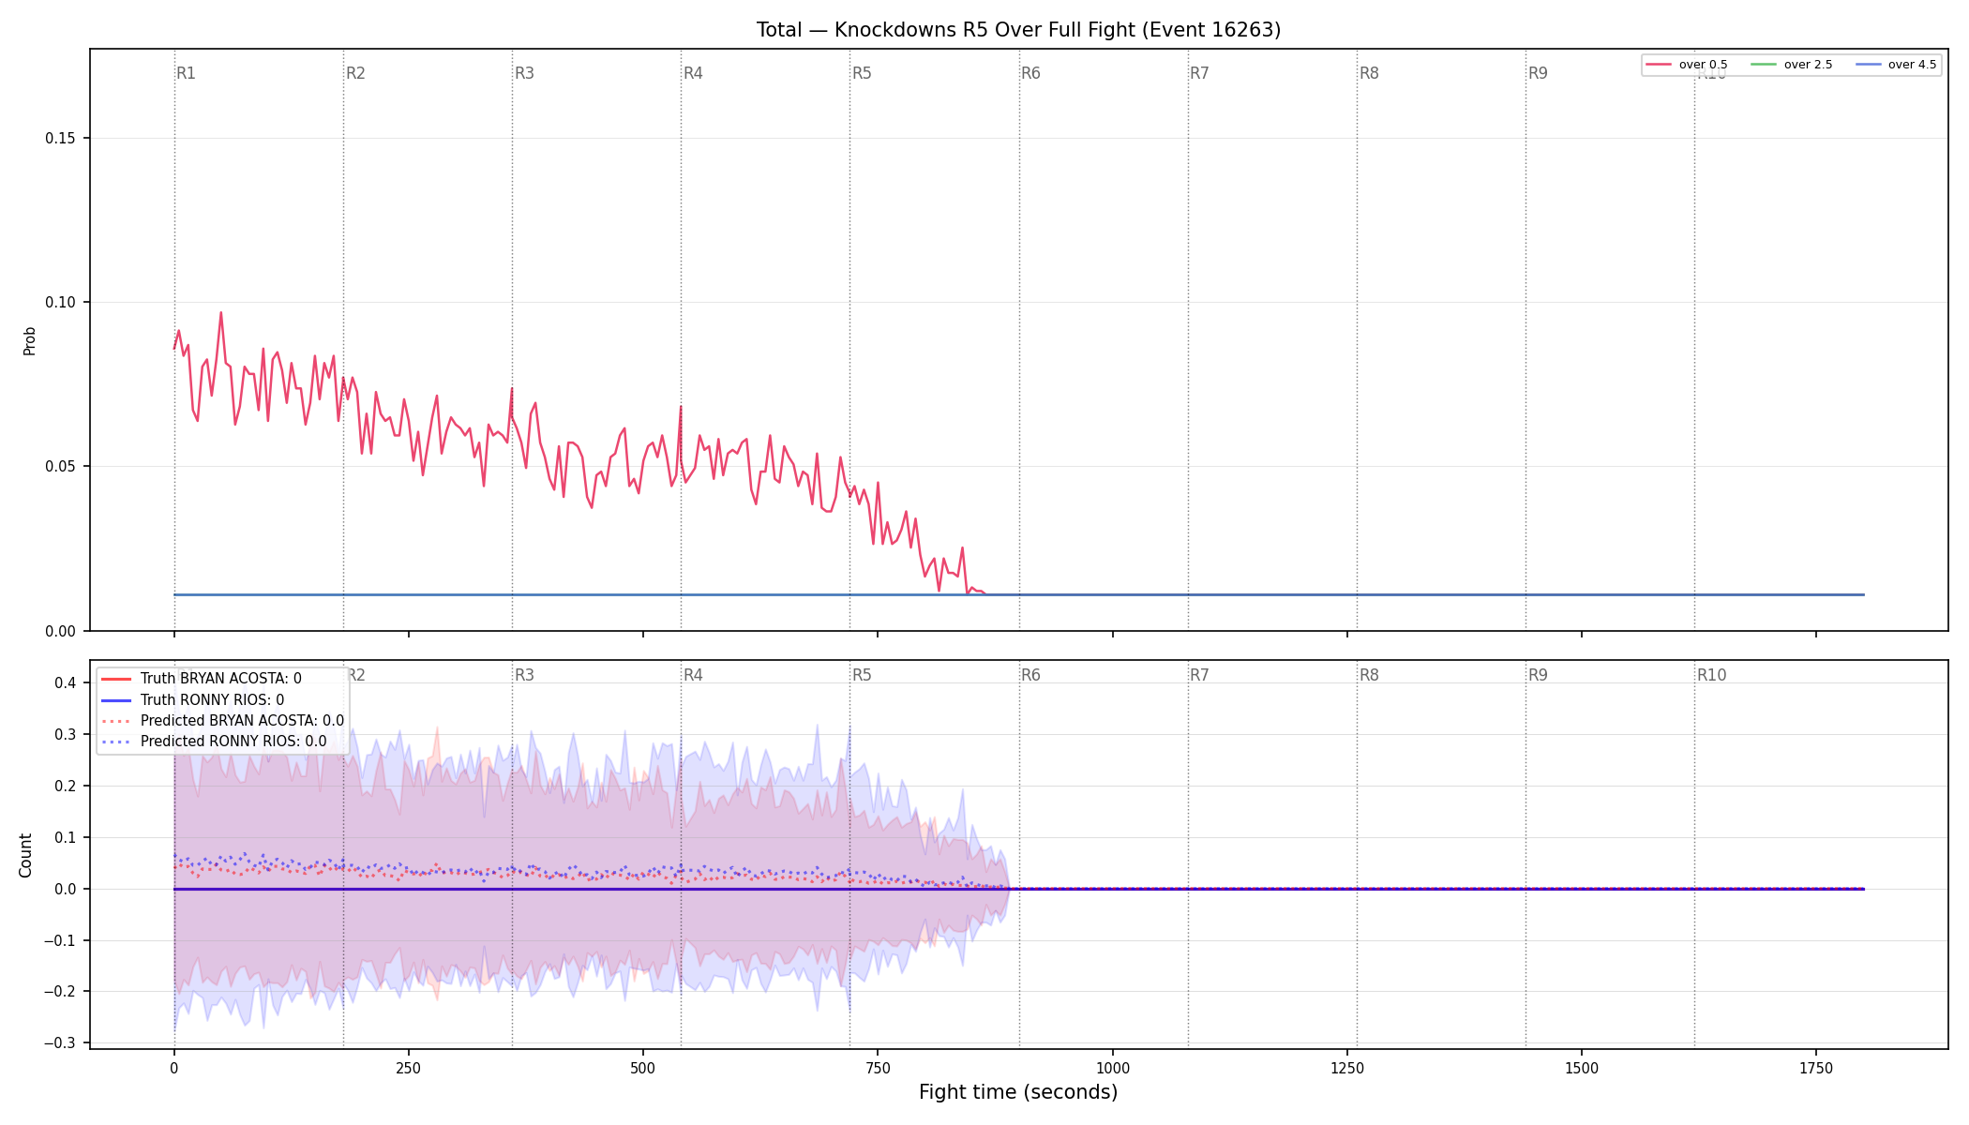Click 'Predicted BRYAN ACOSTA: 0.0' legend item
This screenshot has width=1969, height=1125.
[222, 721]
